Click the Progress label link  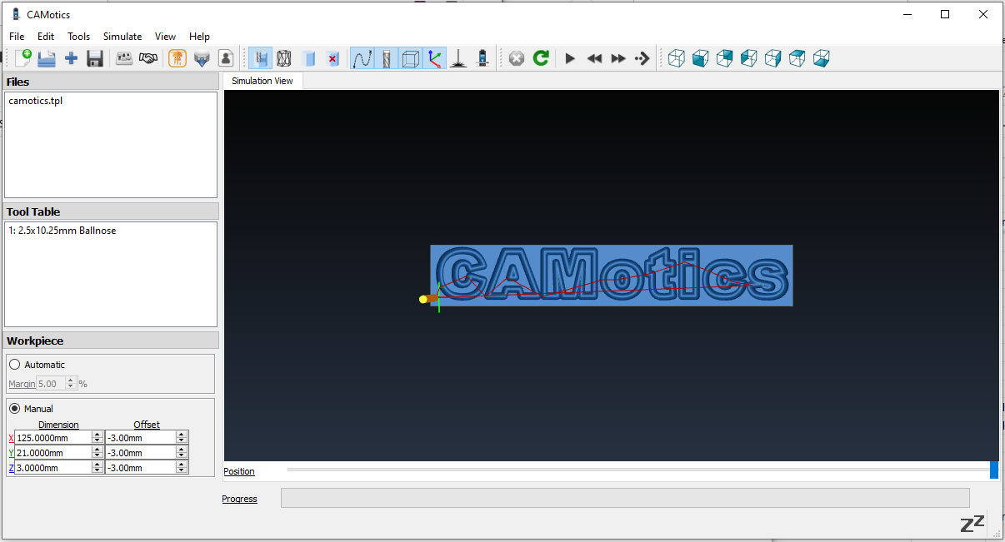tap(240, 499)
